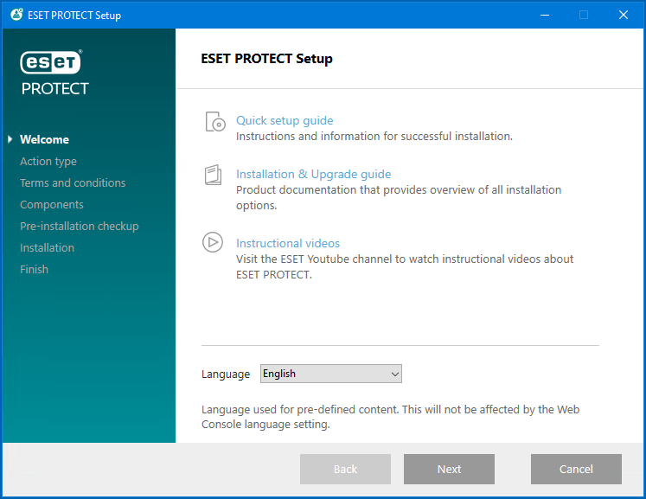Image resolution: width=646 pixels, height=499 pixels.
Task: Click the Instructional videos play icon
Action: 213,242
